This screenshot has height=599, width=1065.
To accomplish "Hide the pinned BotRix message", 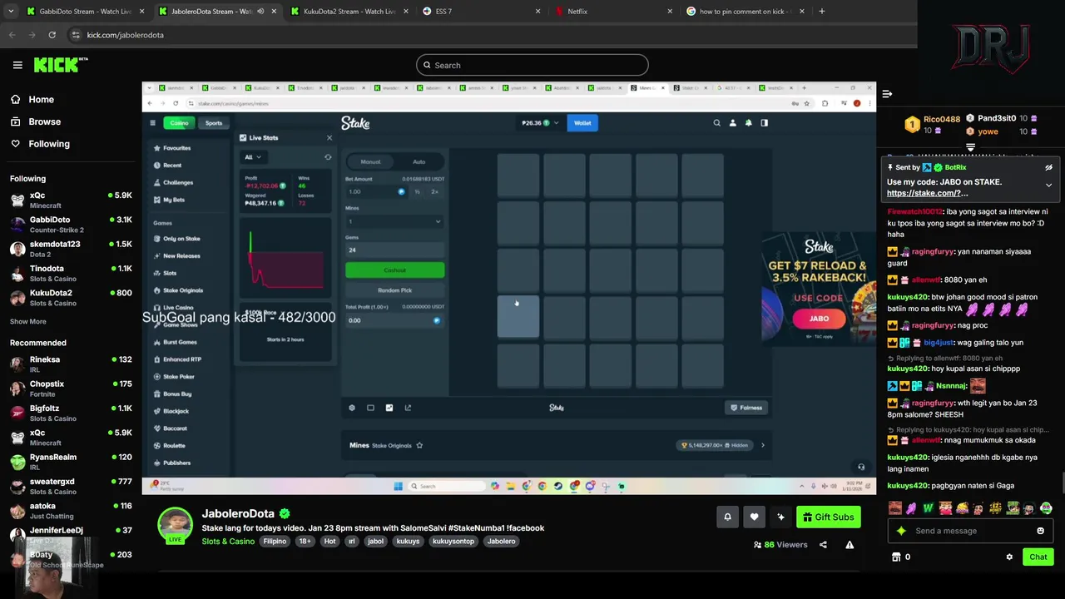I will click(1048, 167).
